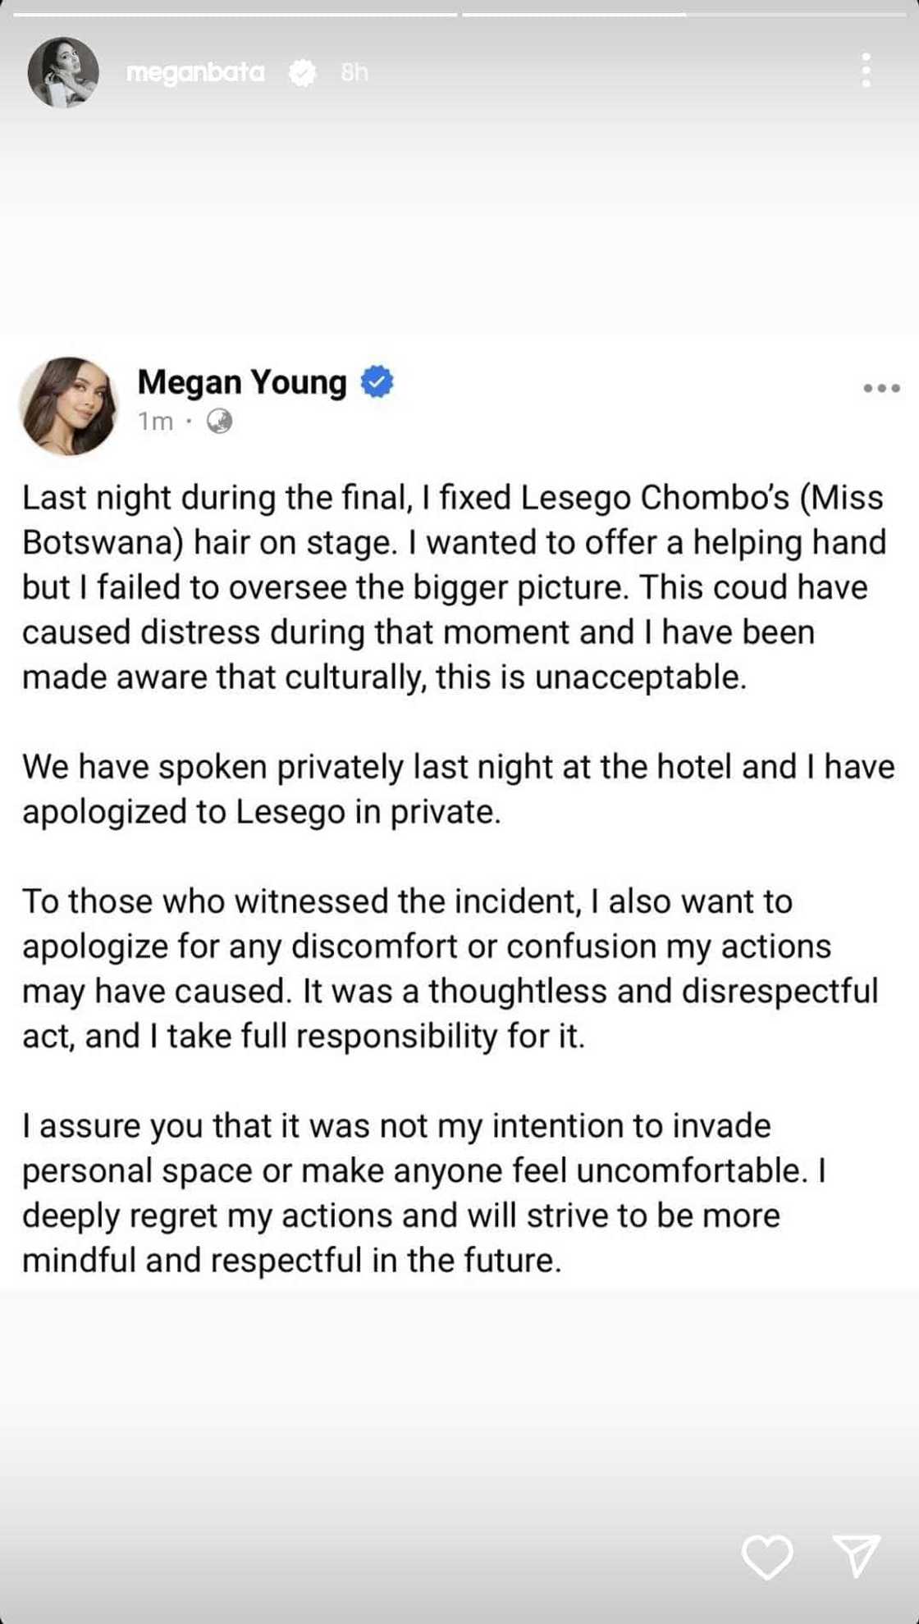Image resolution: width=919 pixels, height=1624 pixels.
Task: Click verified badge beside meganbata username
Action: (303, 73)
